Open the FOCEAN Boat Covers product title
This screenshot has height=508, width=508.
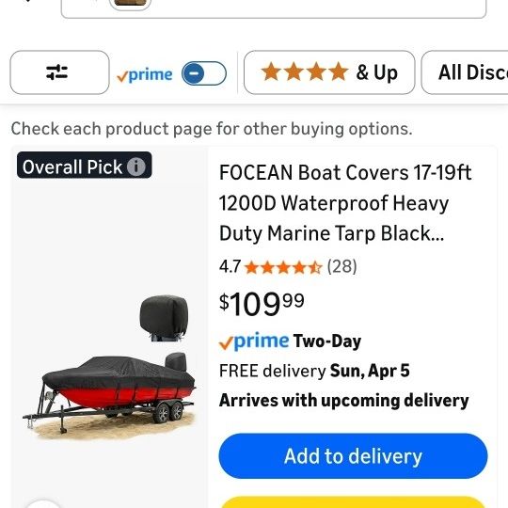click(x=345, y=203)
